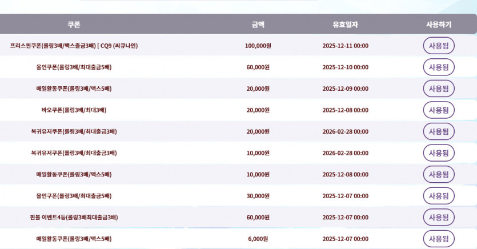Click the 핀볼 이벤트4등 coupon name
Screen dimensions: 477x249
[x=74, y=218]
